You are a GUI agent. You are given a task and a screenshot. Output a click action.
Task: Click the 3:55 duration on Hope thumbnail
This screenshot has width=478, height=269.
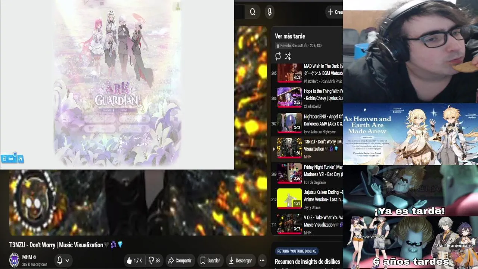tap(297, 102)
